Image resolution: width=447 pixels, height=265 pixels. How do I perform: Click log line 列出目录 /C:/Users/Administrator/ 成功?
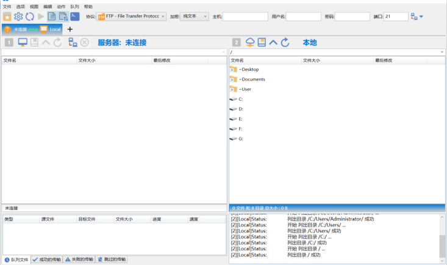point(331,219)
